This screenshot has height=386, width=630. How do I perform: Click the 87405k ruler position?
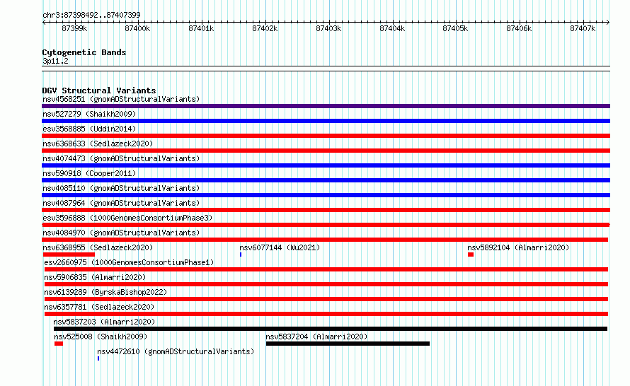pos(455,28)
